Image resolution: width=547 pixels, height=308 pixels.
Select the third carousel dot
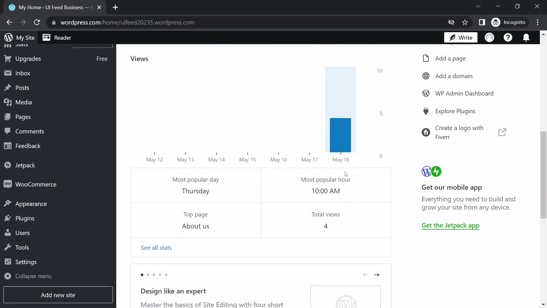154,275
